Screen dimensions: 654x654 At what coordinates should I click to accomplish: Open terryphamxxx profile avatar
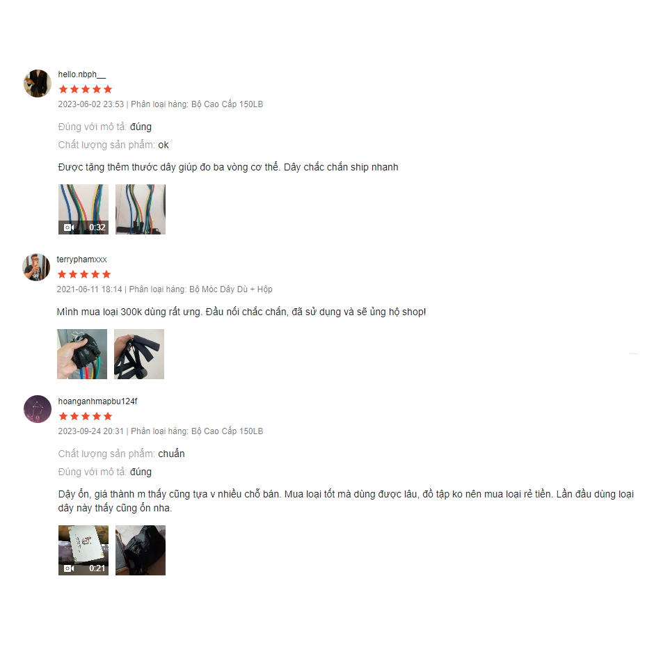(36, 267)
